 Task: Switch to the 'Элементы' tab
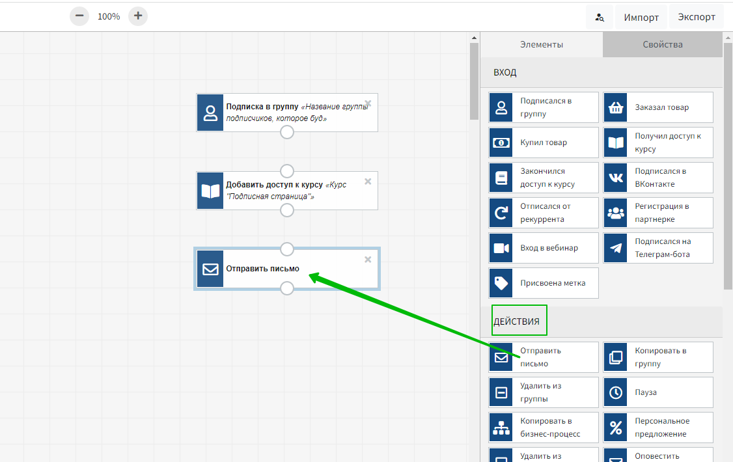click(x=541, y=45)
